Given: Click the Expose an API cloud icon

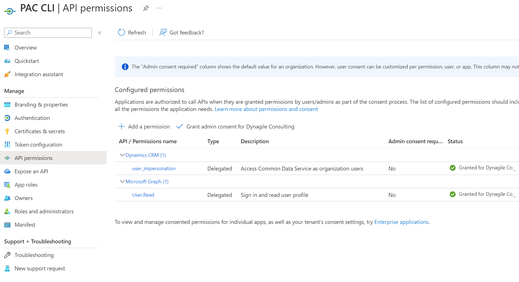Looking at the screenshot, I should [x=7, y=171].
